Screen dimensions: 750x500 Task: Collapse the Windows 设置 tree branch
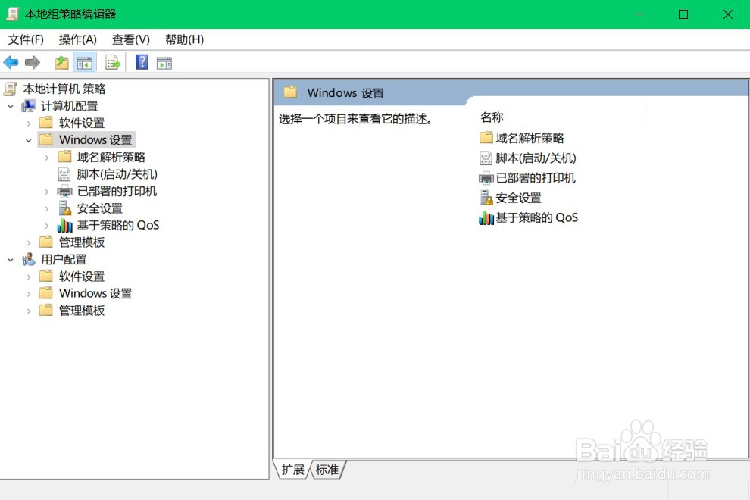tap(29, 139)
